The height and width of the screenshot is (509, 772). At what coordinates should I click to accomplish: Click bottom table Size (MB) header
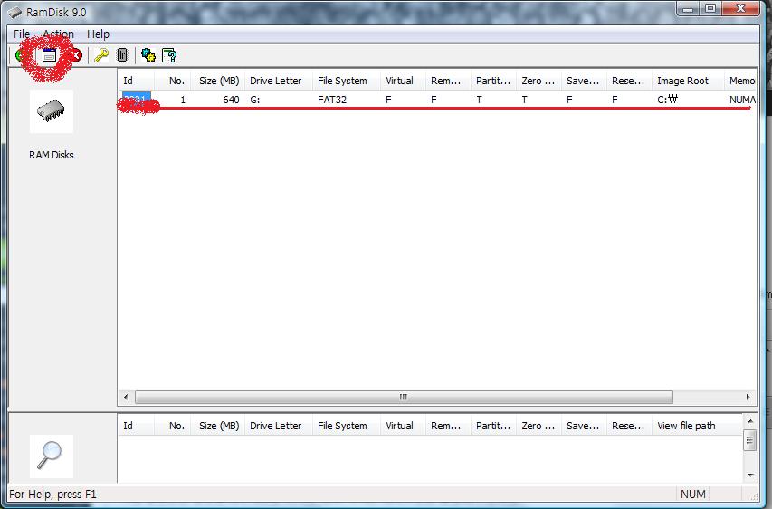click(x=217, y=426)
